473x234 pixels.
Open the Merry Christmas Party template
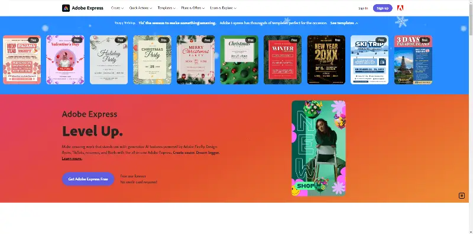[196, 60]
